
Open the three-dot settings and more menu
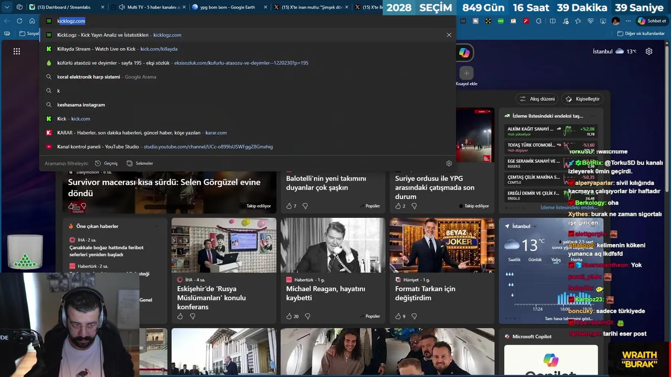click(628, 21)
